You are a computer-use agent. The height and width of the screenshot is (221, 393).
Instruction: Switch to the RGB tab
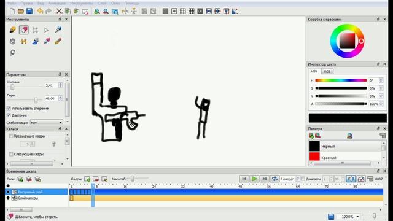click(327, 72)
